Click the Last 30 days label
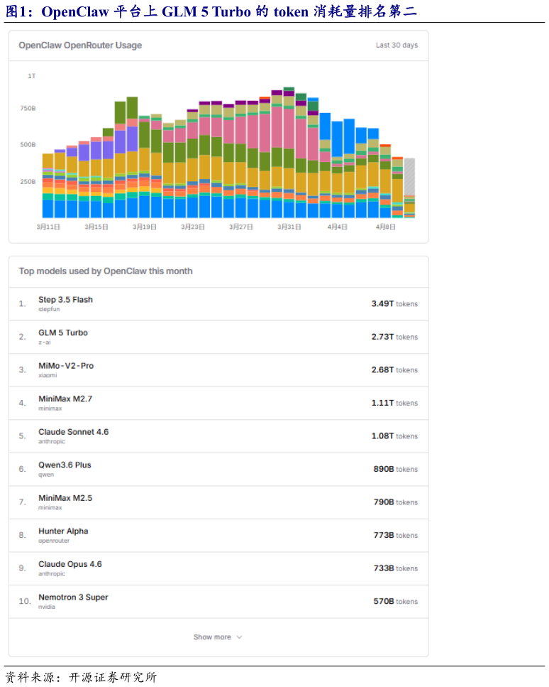The image size is (549, 687). [x=396, y=45]
